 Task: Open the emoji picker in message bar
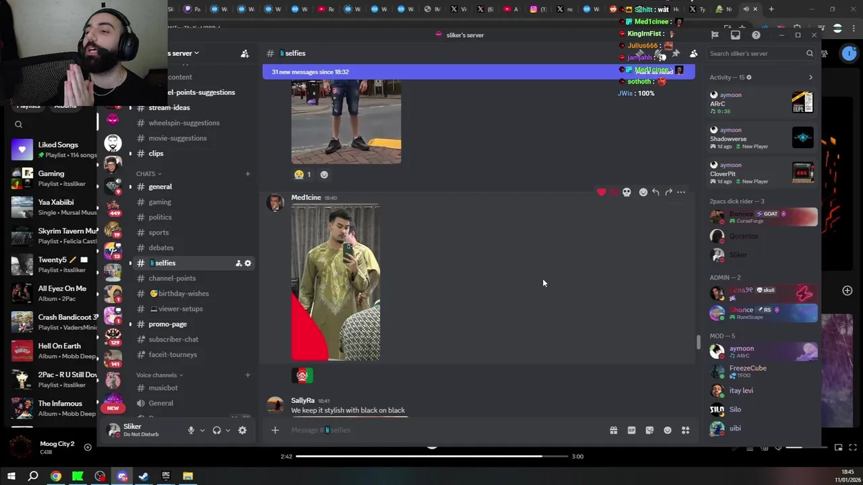click(x=667, y=430)
